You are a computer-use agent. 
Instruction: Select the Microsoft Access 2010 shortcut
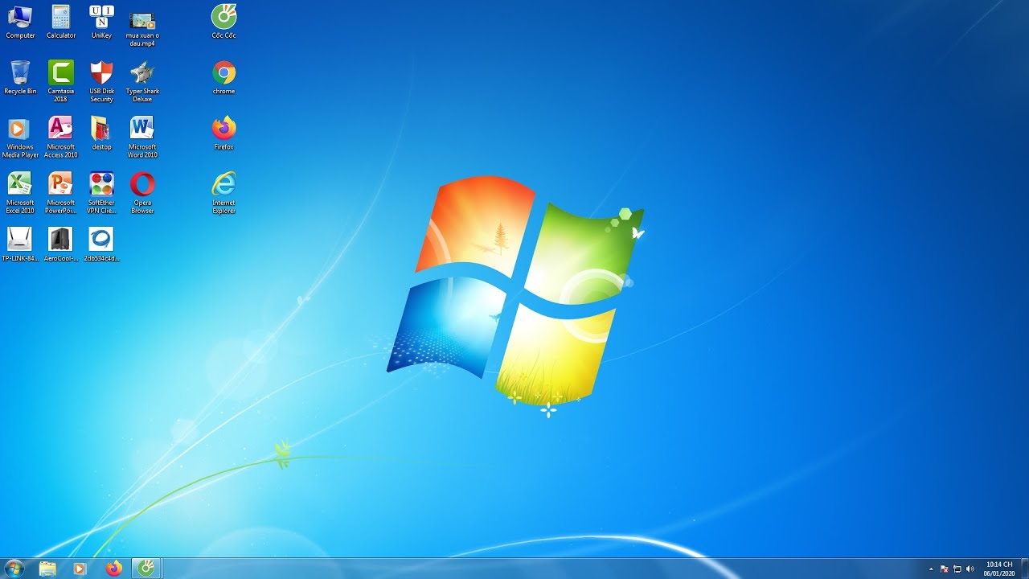point(61,137)
